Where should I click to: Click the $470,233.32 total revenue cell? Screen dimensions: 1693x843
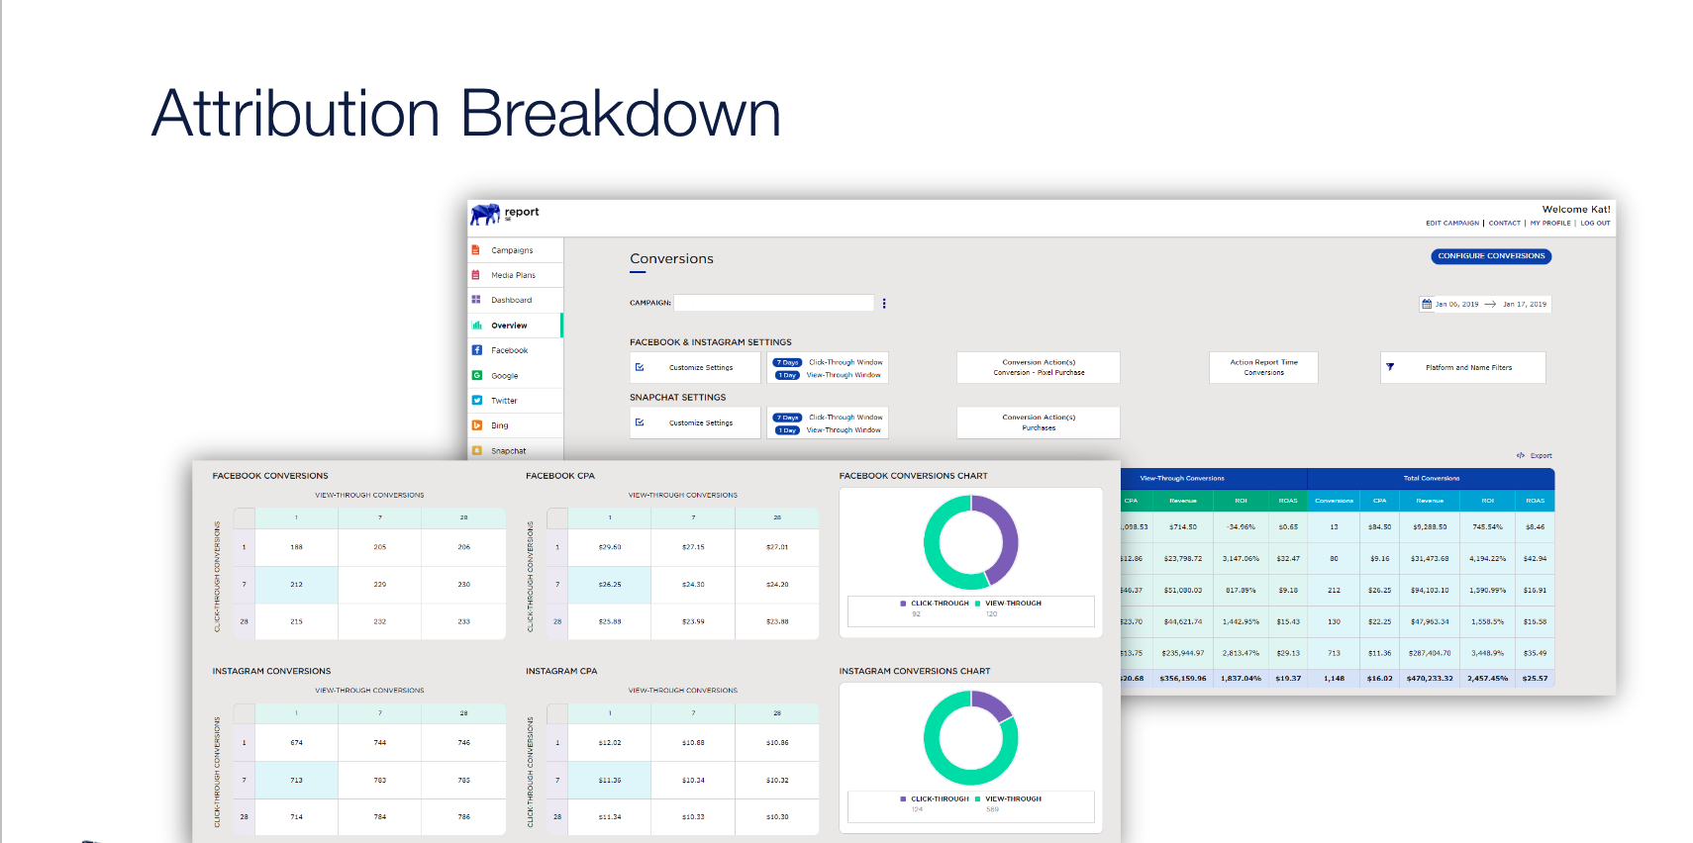click(x=1430, y=679)
